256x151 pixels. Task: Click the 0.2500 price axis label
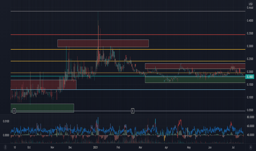250,59
